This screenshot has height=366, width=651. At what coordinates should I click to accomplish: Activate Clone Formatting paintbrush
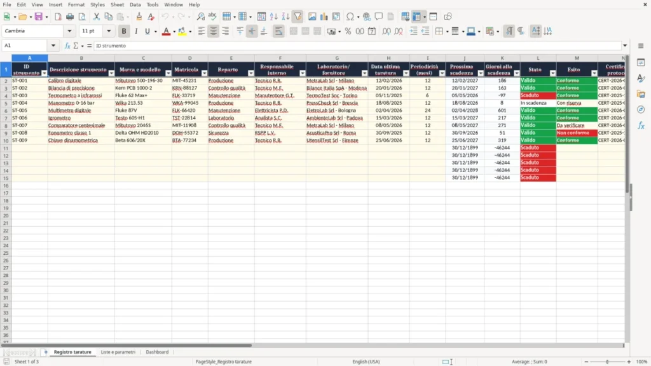[139, 17]
